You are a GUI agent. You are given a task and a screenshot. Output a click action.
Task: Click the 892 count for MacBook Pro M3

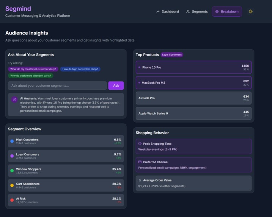pos(246,81)
